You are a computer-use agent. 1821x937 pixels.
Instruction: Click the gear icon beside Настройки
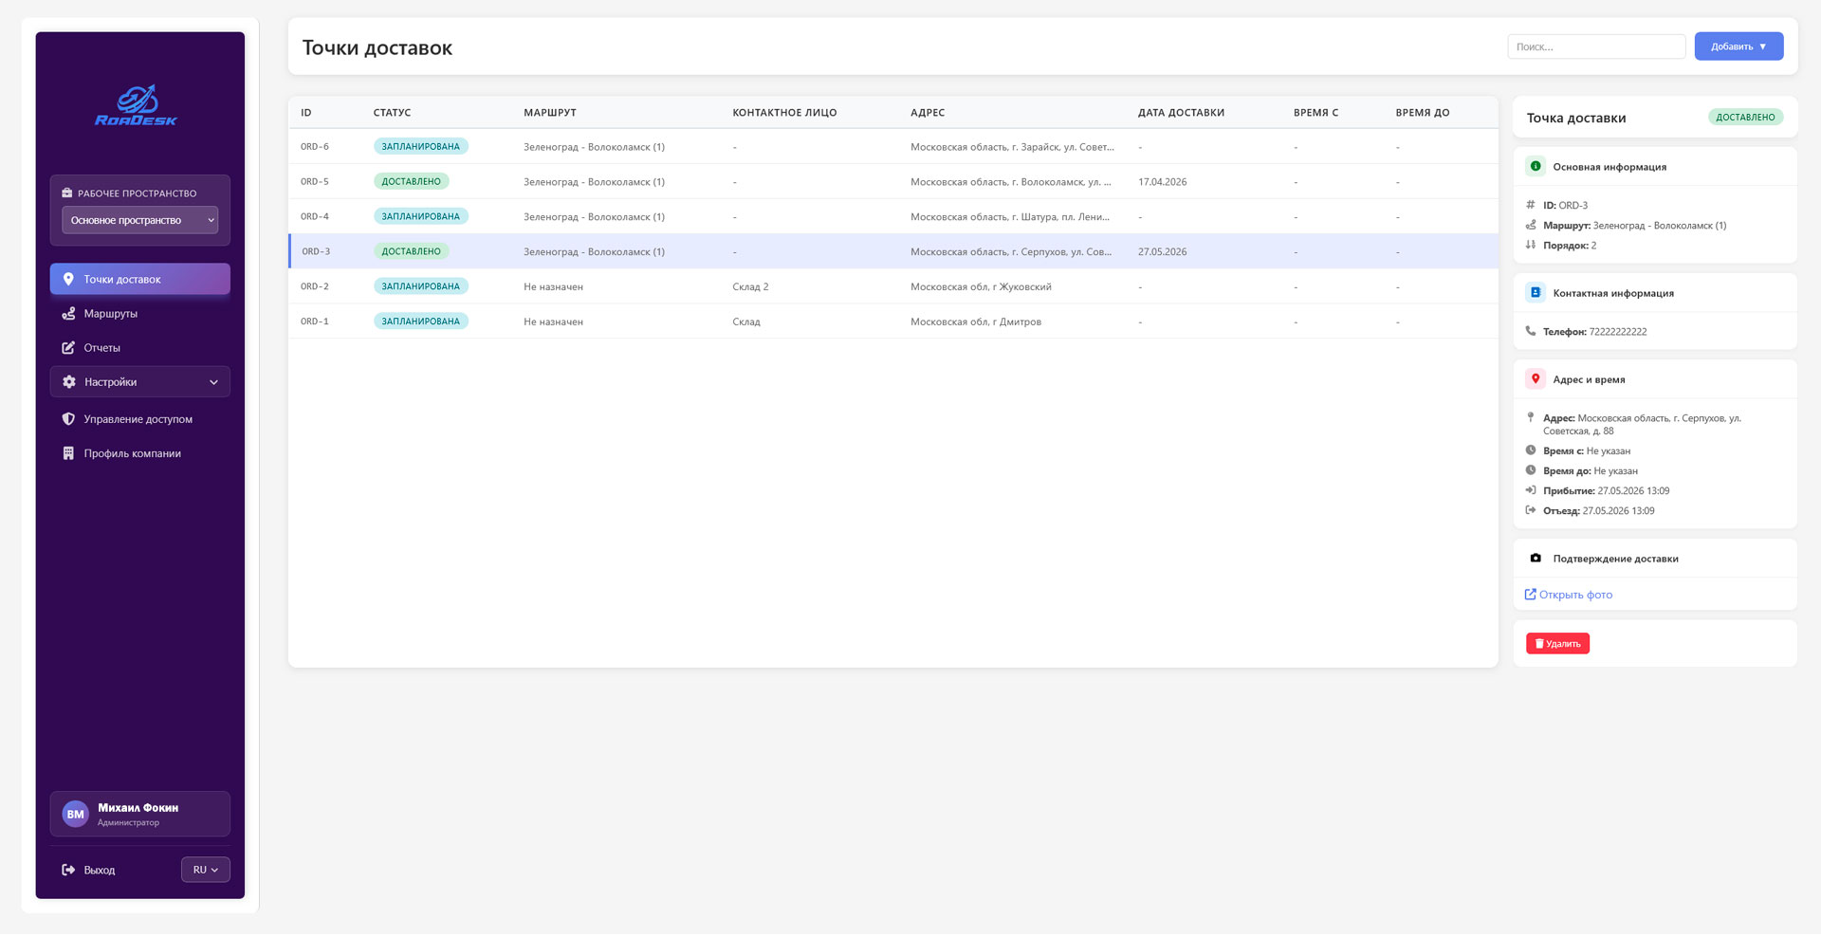pyautogui.click(x=69, y=382)
